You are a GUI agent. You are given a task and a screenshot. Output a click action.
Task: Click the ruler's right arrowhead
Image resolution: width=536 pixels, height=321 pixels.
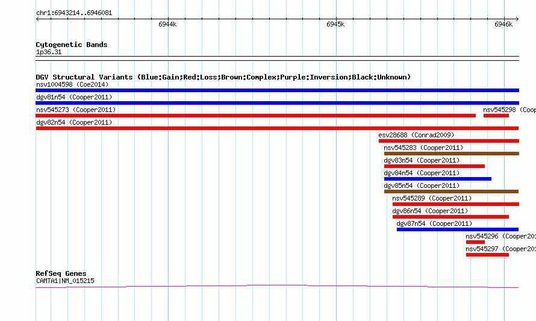517,19
